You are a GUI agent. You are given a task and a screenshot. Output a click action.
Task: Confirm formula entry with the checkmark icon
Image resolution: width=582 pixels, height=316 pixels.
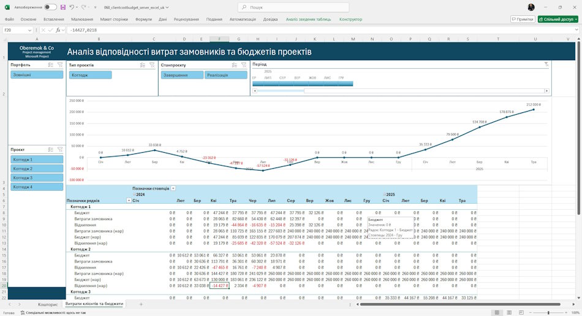pyautogui.click(x=51, y=30)
